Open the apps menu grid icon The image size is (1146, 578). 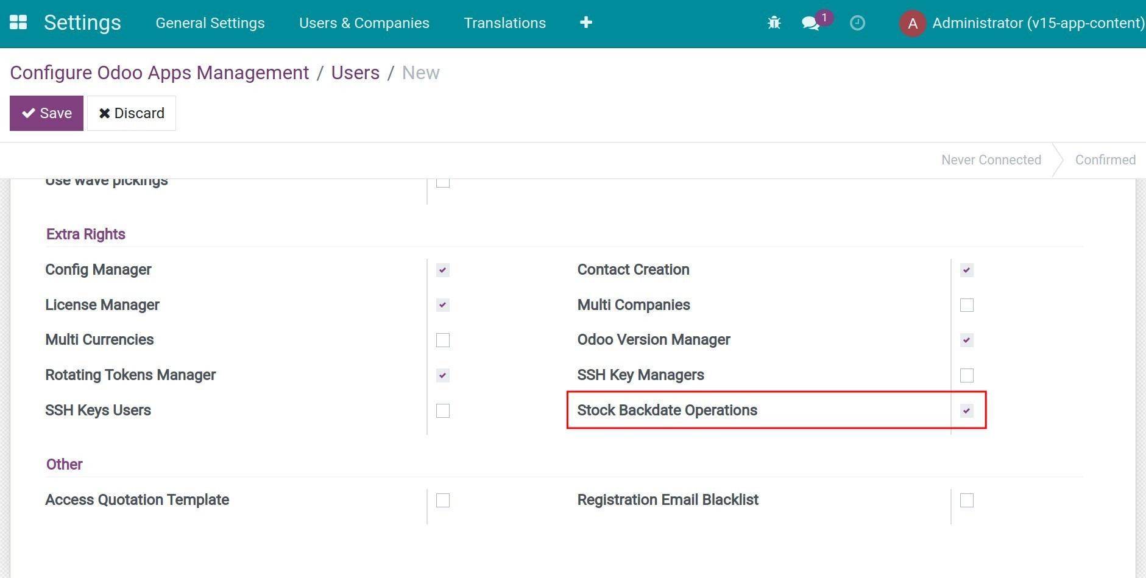[18, 23]
